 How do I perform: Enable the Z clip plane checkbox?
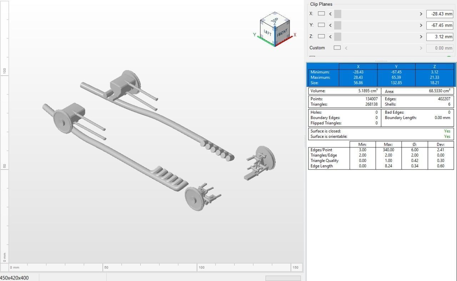click(321, 36)
